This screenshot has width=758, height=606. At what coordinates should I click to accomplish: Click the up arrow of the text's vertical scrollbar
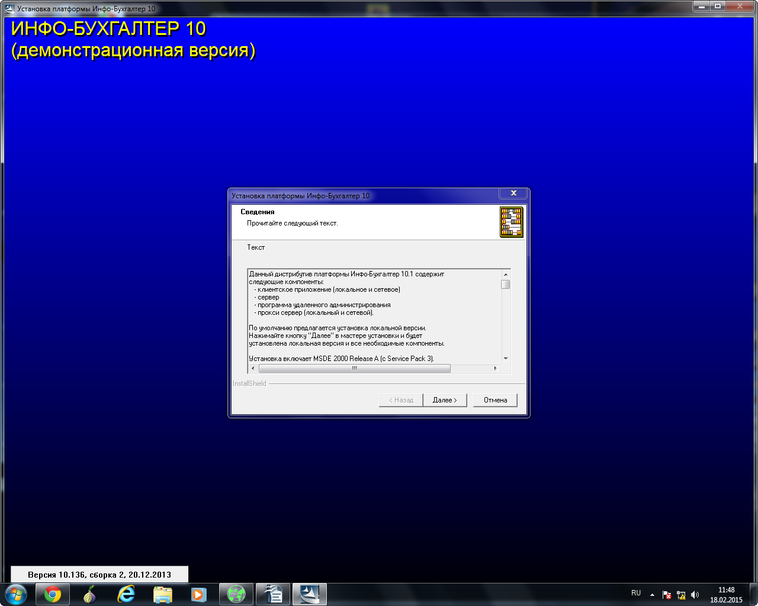coord(506,275)
